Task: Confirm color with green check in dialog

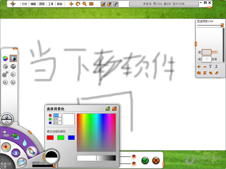Action: [108, 109]
